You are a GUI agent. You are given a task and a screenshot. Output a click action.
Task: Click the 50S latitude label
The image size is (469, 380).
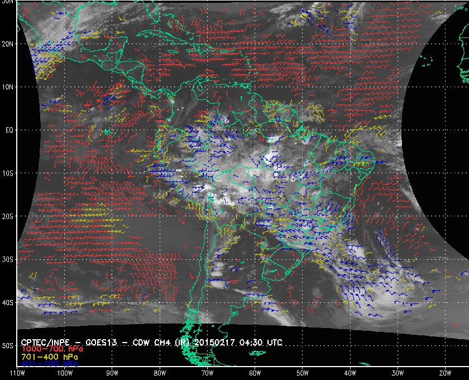click(x=8, y=345)
